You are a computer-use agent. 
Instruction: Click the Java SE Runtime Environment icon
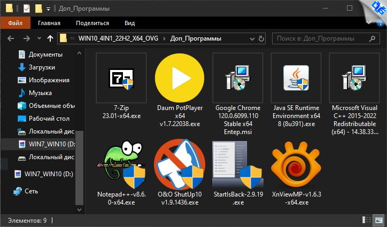[296, 78]
